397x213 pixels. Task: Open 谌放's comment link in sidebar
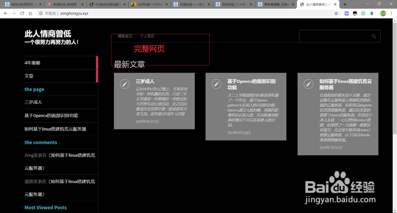60,188
